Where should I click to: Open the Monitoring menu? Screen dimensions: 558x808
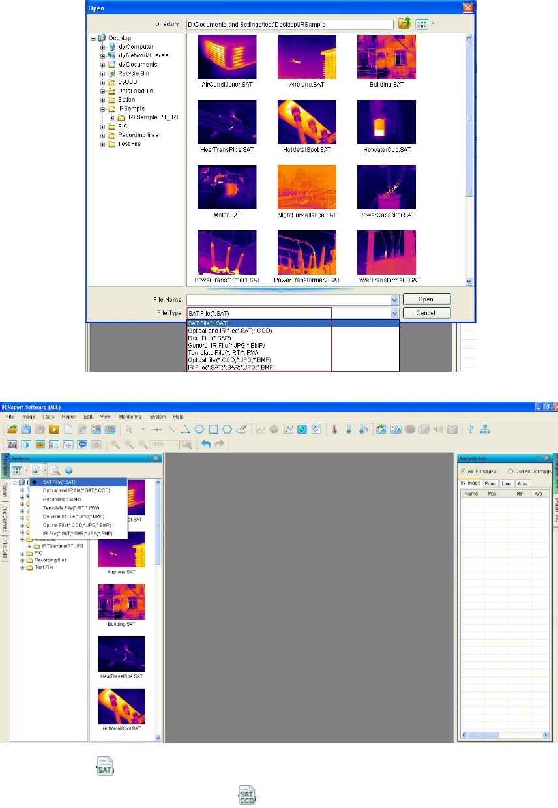pyautogui.click(x=130, y=416)
